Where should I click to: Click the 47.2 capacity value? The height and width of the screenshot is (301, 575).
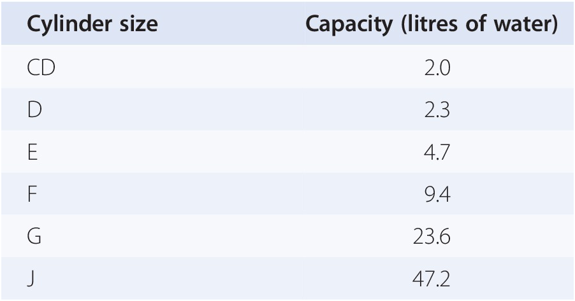[x=433, y=279]
